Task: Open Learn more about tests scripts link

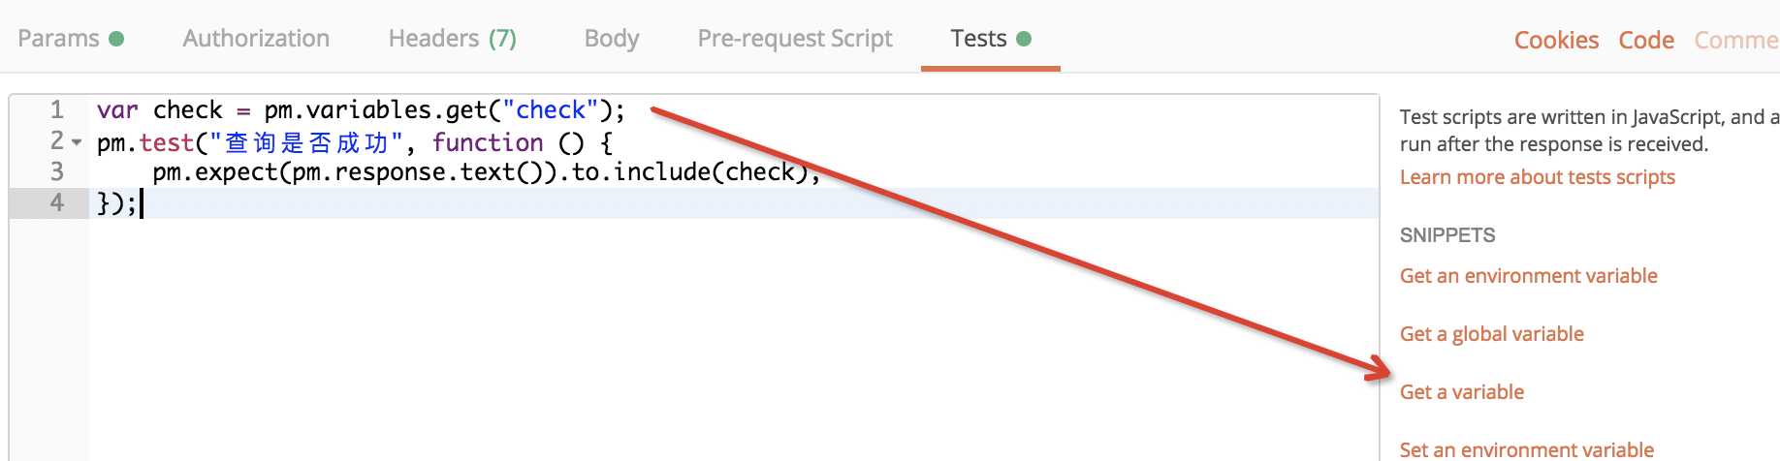Action: [x=1537, y=177]
